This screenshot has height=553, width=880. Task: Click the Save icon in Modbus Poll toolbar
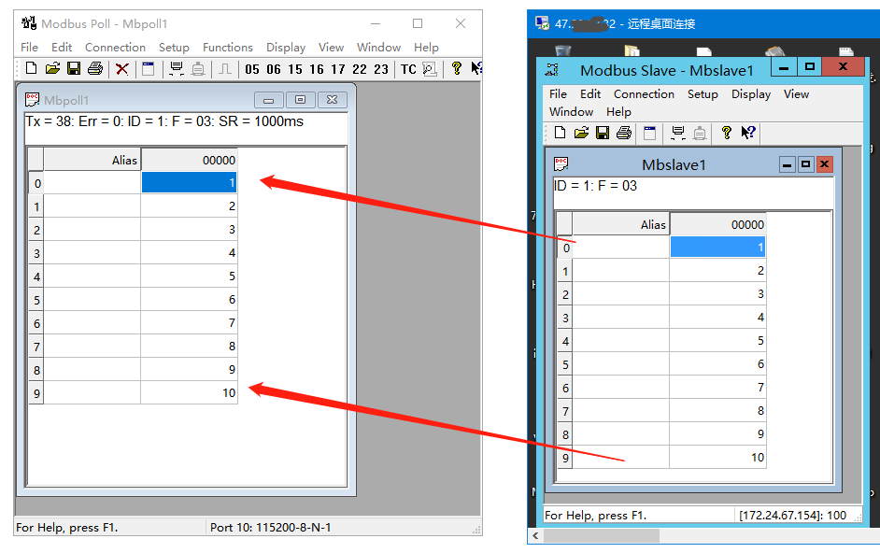(x=74, y=68)
